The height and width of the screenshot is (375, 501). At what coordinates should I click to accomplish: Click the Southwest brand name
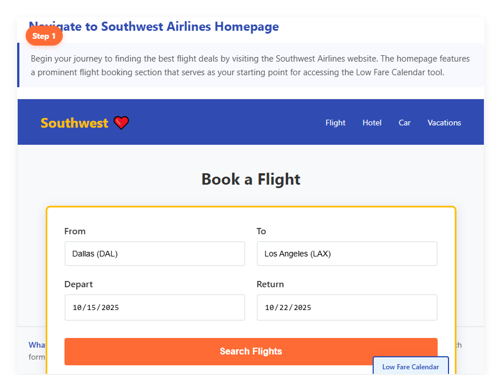tap(74, 123)
